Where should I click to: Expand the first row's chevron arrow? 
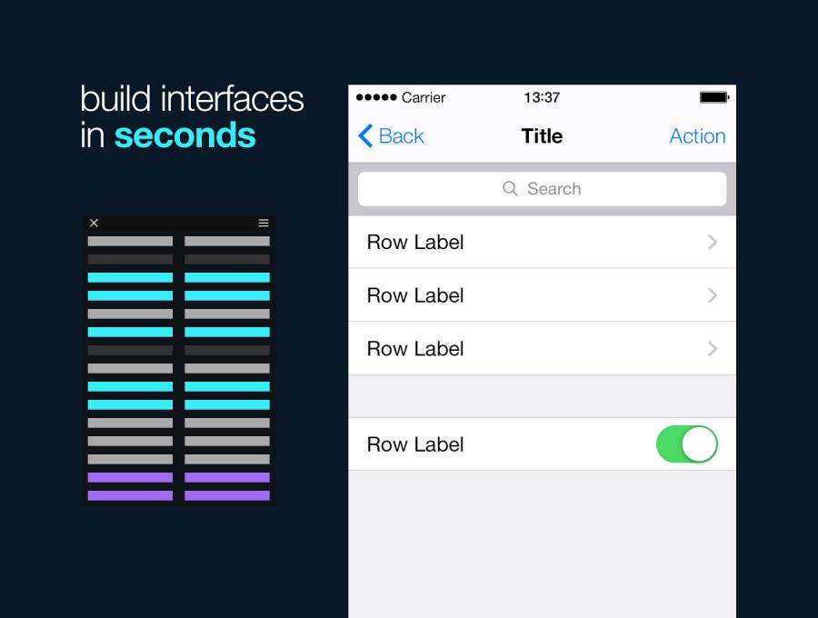click(x=713, y=242)
